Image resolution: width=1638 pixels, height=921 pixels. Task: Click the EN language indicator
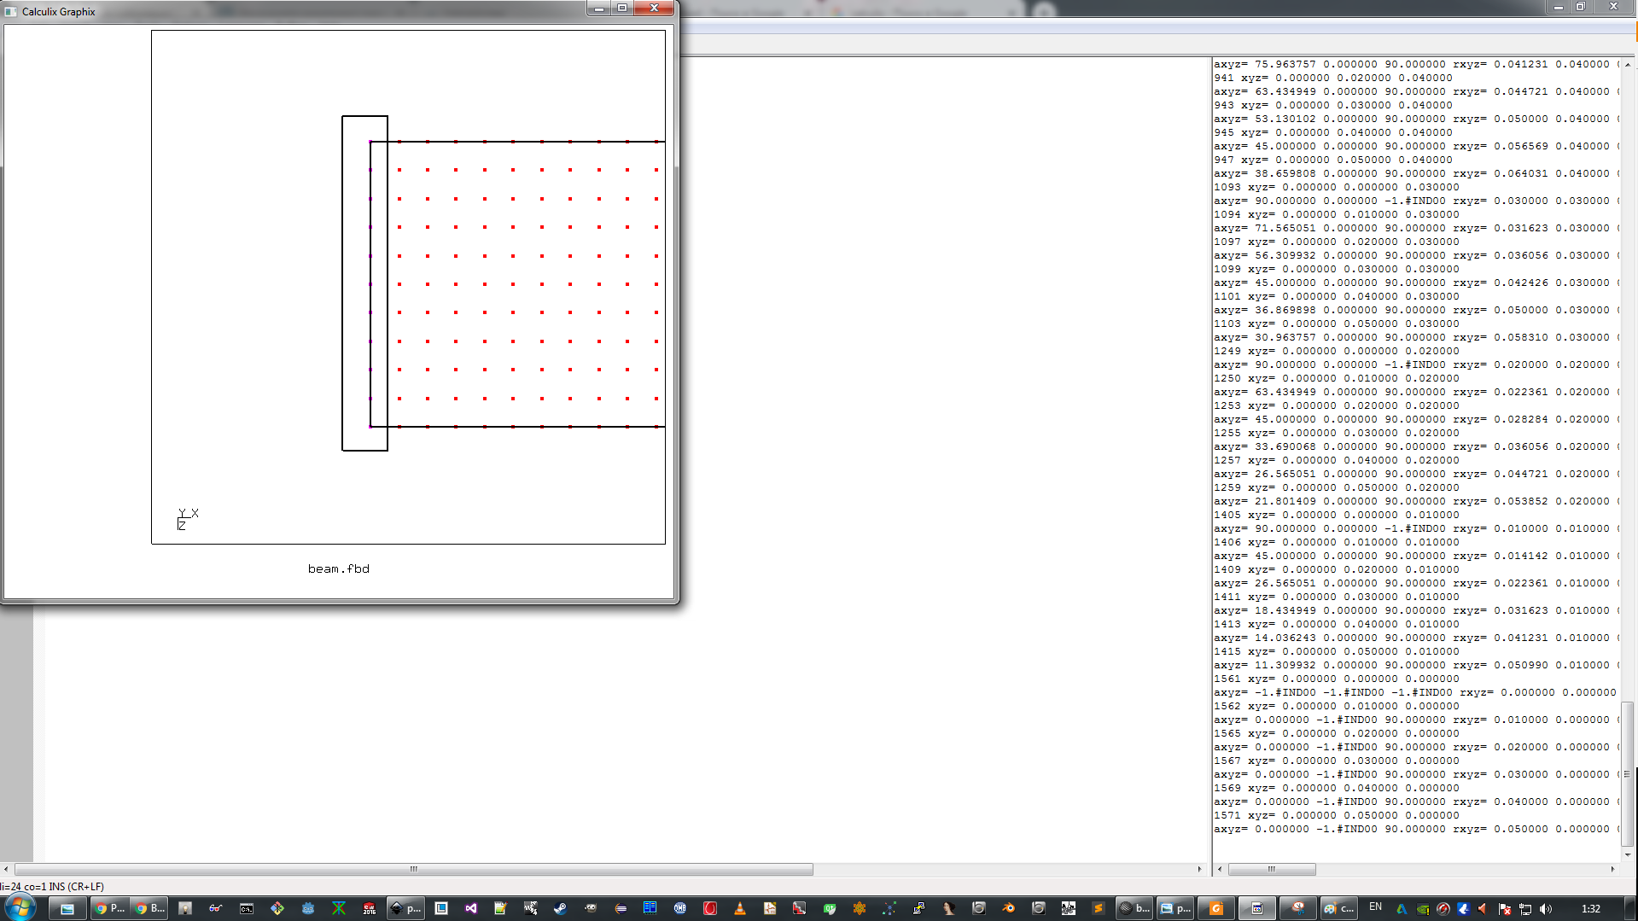pos(1375,906)
